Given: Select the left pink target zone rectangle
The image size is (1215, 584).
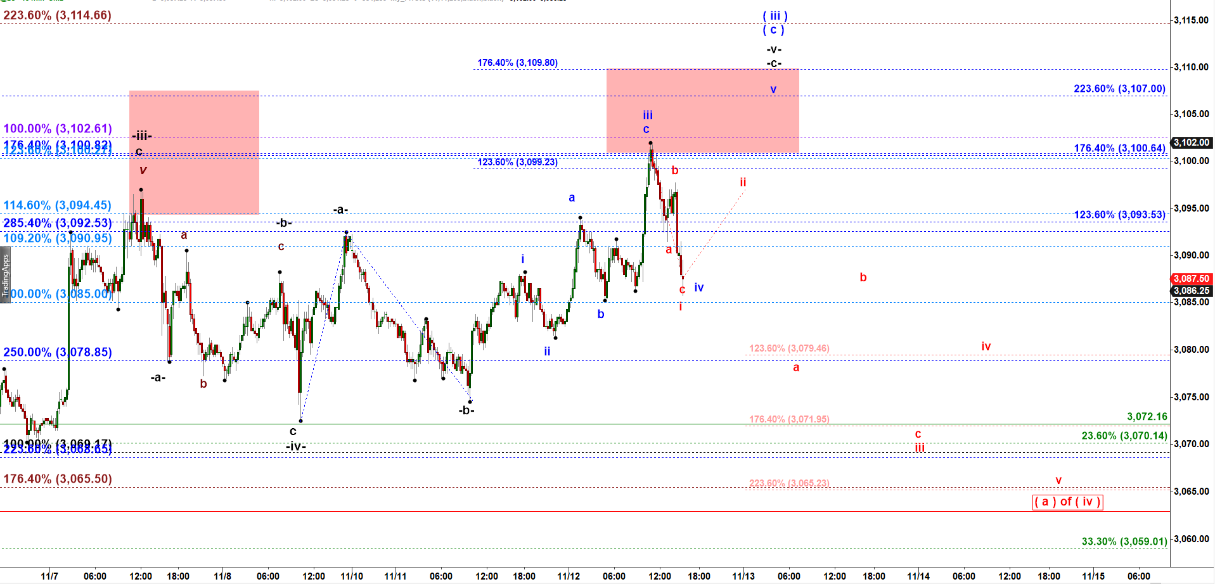Looking at the screenshot, I should click(x=194, y=152).
